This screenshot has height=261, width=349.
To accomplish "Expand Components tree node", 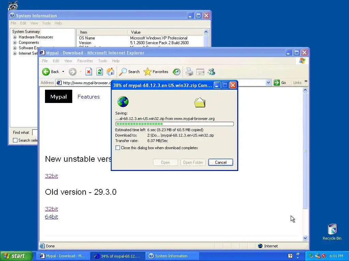I will pyautogui.click(x=15, y=42).
